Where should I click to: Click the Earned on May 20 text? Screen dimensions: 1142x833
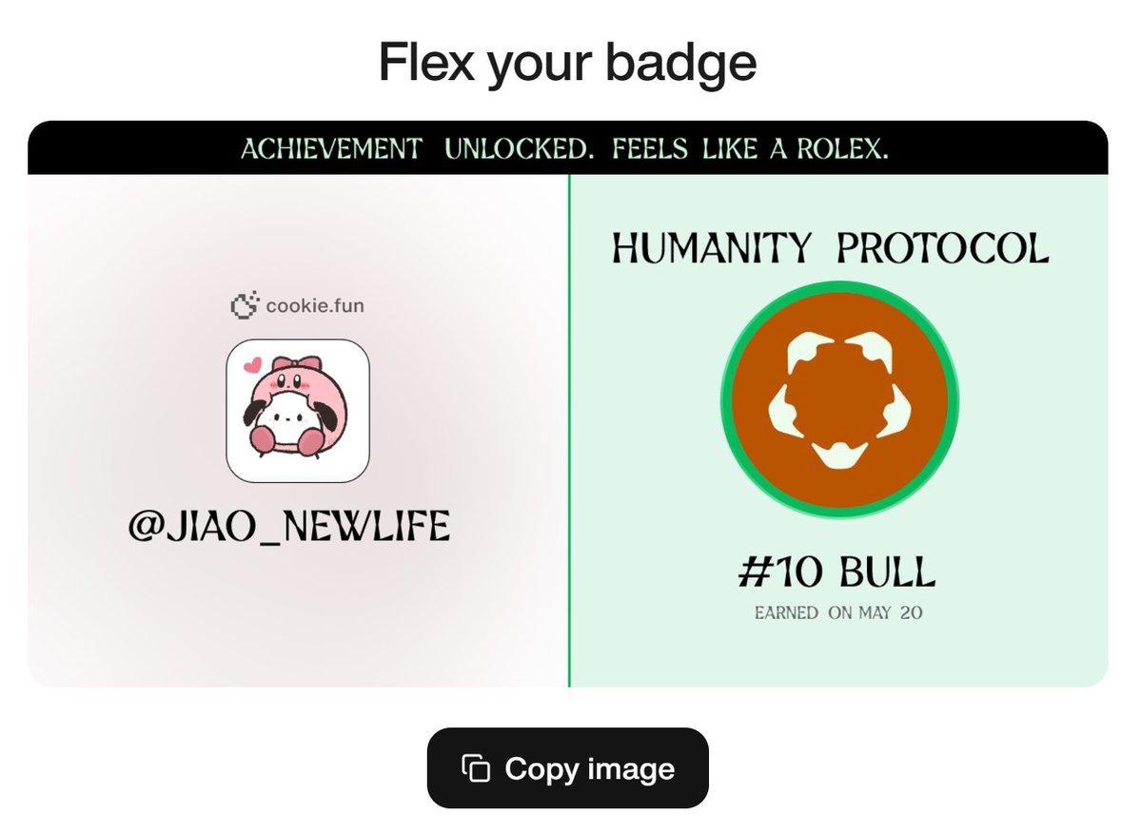(x=838, y=613)
